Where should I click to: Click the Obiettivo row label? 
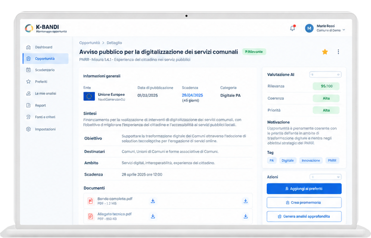[x=93, y=138]
